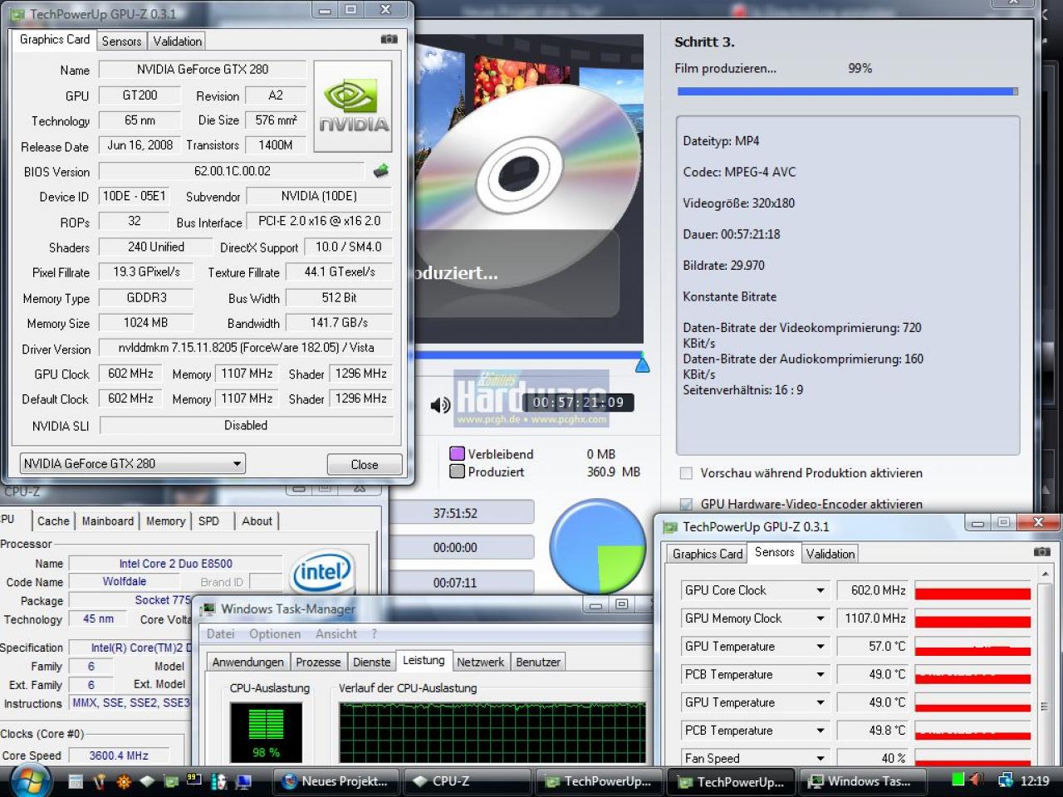Click the green square tray icon
This screenshot has height=797, width=1063.
point(958,780)
